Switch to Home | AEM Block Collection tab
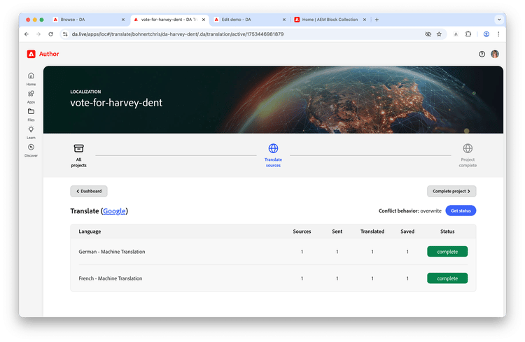Screen dimensions: 525x342 tap(330, 20)
